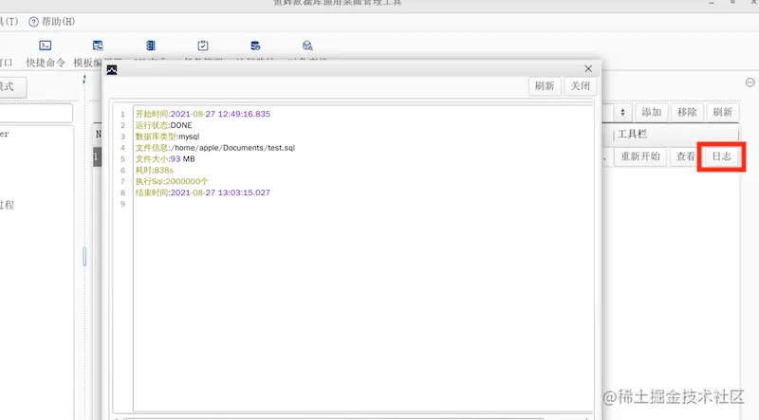Click 关闭 in the log dialog
The image size is (759, 420).
pos(580,86)
